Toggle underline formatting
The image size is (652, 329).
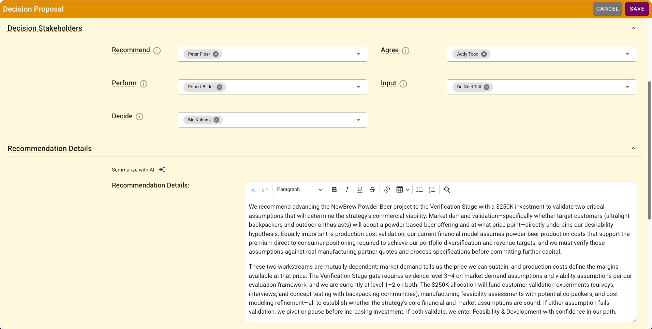[359, 190]
